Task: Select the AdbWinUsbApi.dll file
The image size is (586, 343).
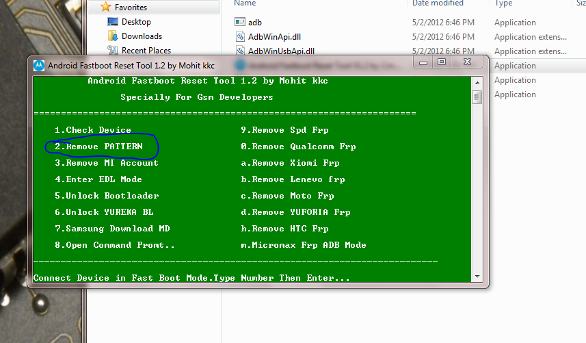Action: pos(281,51)
